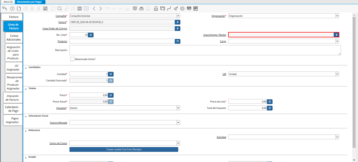
Task: Check the Relacionado Activo? checkbox
Action: (72, 59)
